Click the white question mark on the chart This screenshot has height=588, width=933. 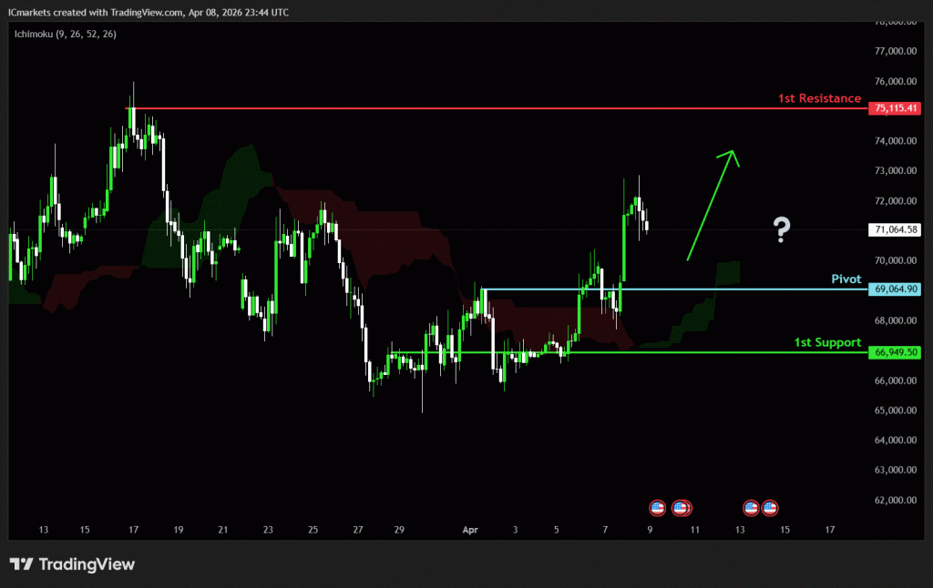click(x=781, y=230)
